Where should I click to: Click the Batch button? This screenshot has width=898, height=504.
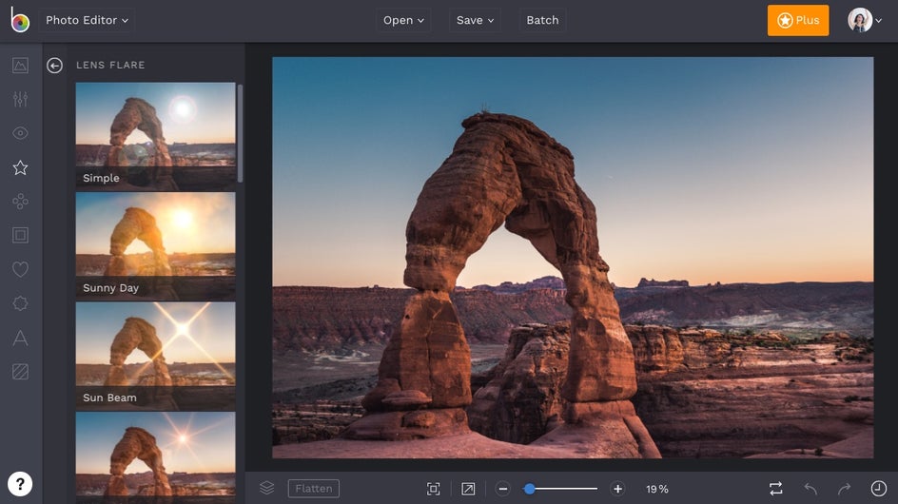[542, 20]
